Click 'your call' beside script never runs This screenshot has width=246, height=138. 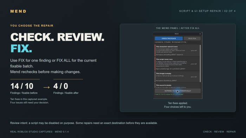coord(194,64)
